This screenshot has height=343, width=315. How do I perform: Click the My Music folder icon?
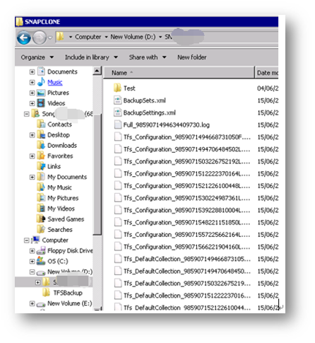(41, 187)
